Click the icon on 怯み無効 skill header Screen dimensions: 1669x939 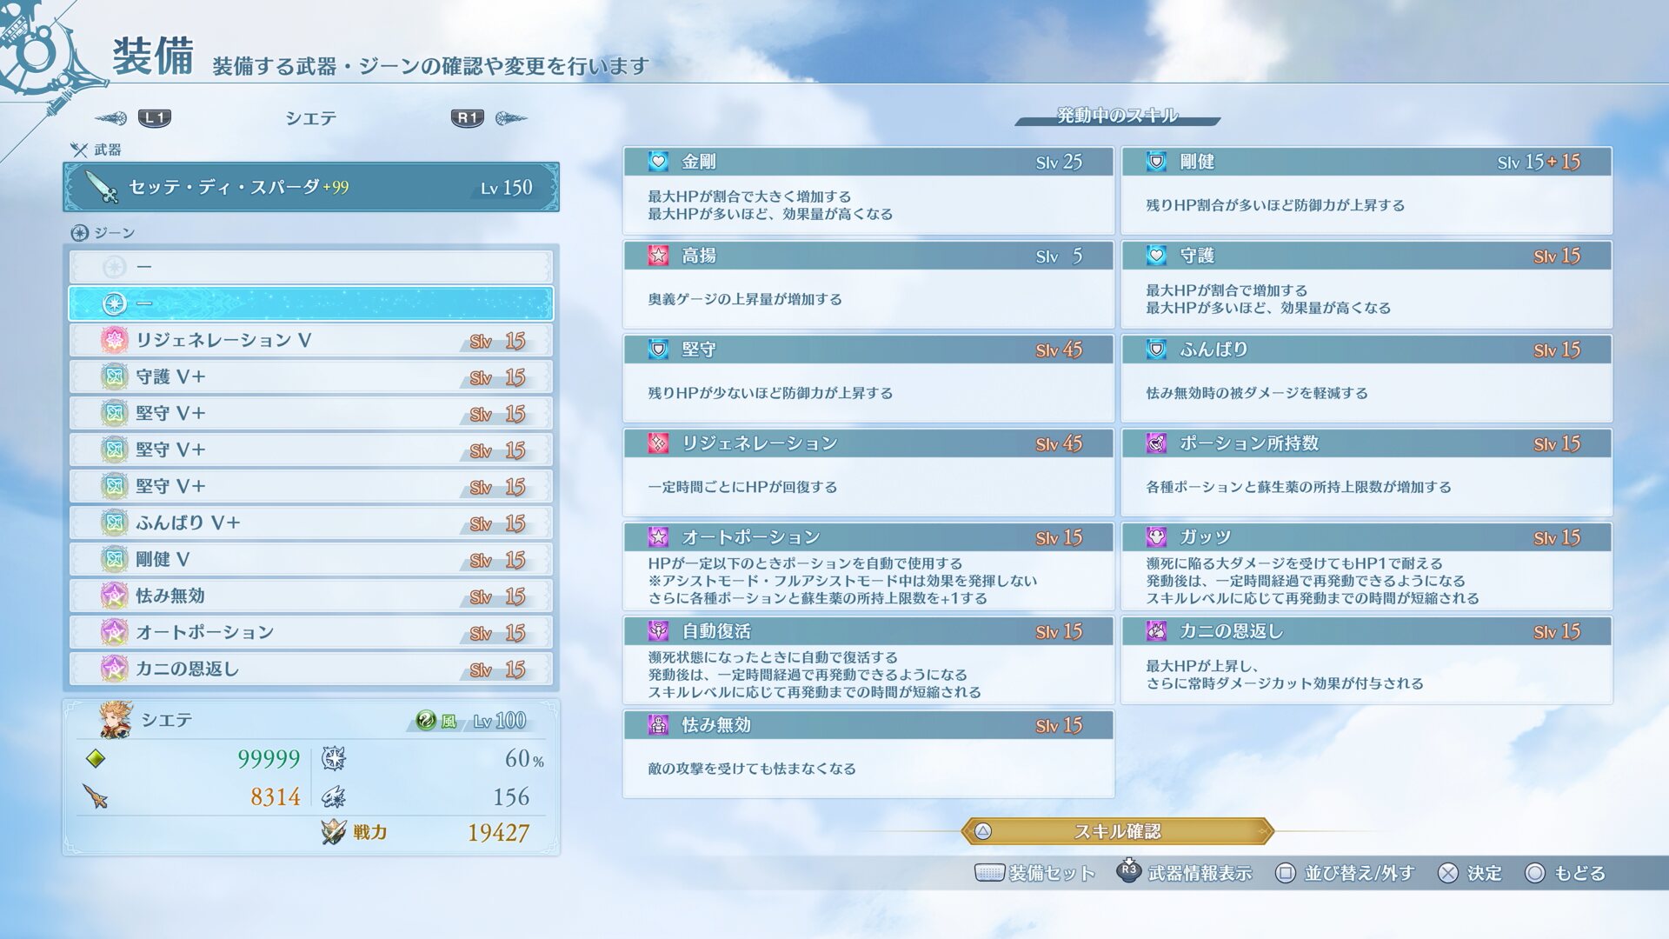(658, 725)
